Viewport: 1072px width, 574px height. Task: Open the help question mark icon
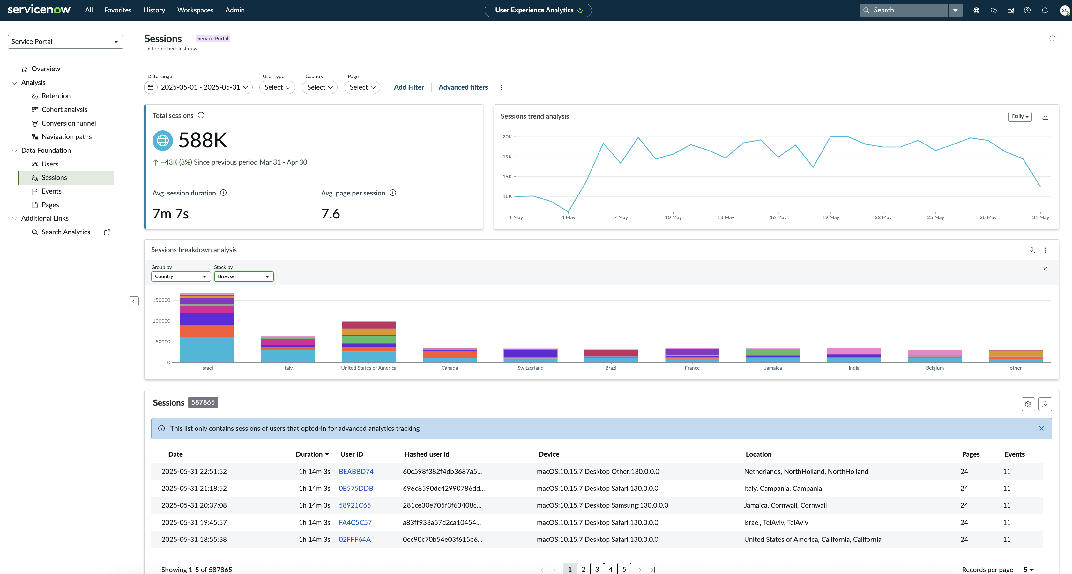pos(1027,11)
